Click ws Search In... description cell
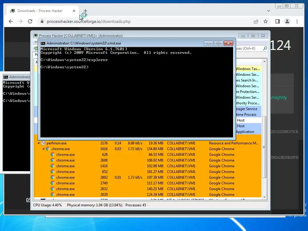This screenshot has width=308, height=231. click(x=247, y=80)
